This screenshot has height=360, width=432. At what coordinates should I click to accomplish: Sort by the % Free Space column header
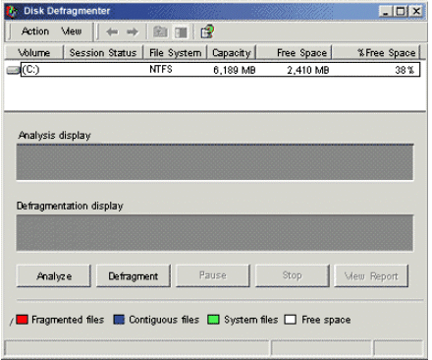coord(376,52)
